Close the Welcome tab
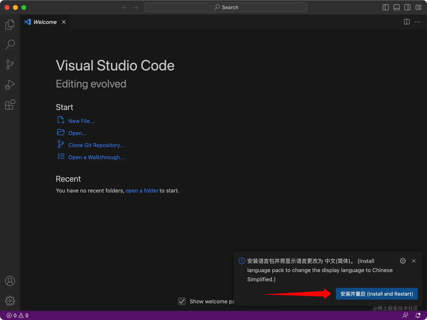 [x=64, y=22]
